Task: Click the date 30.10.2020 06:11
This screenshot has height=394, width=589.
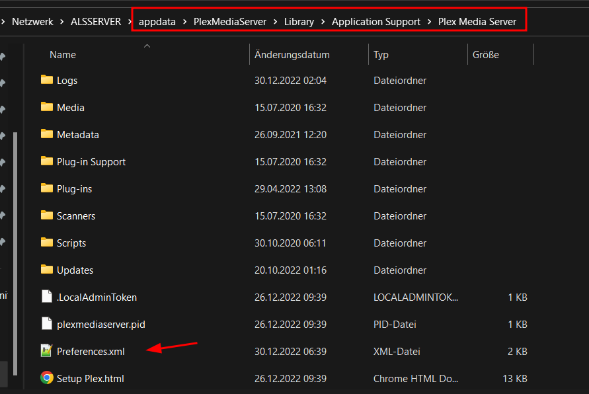Action: pyautogui.click(x=290, y=243)
